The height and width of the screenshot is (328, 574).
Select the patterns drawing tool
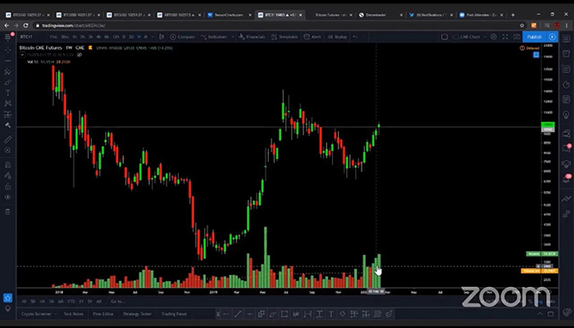pos(7,103)
